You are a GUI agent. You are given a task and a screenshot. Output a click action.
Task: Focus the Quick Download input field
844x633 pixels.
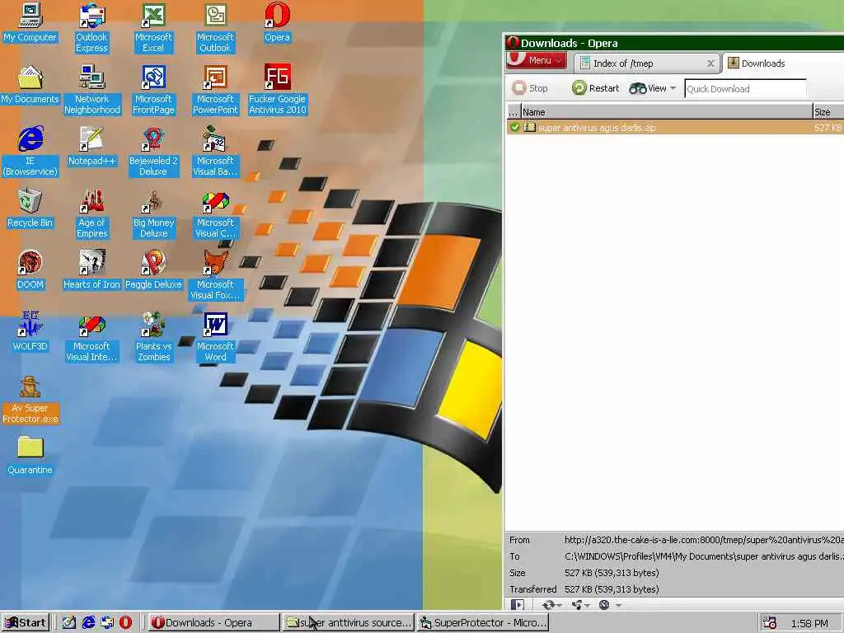pos(745,89)
